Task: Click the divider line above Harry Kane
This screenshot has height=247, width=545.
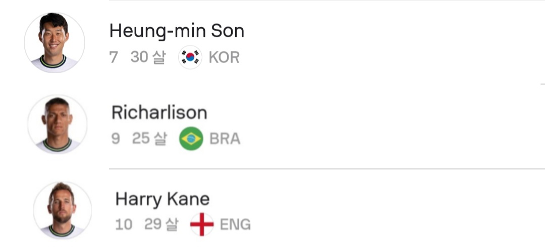Action: click(x=323, y=168)
